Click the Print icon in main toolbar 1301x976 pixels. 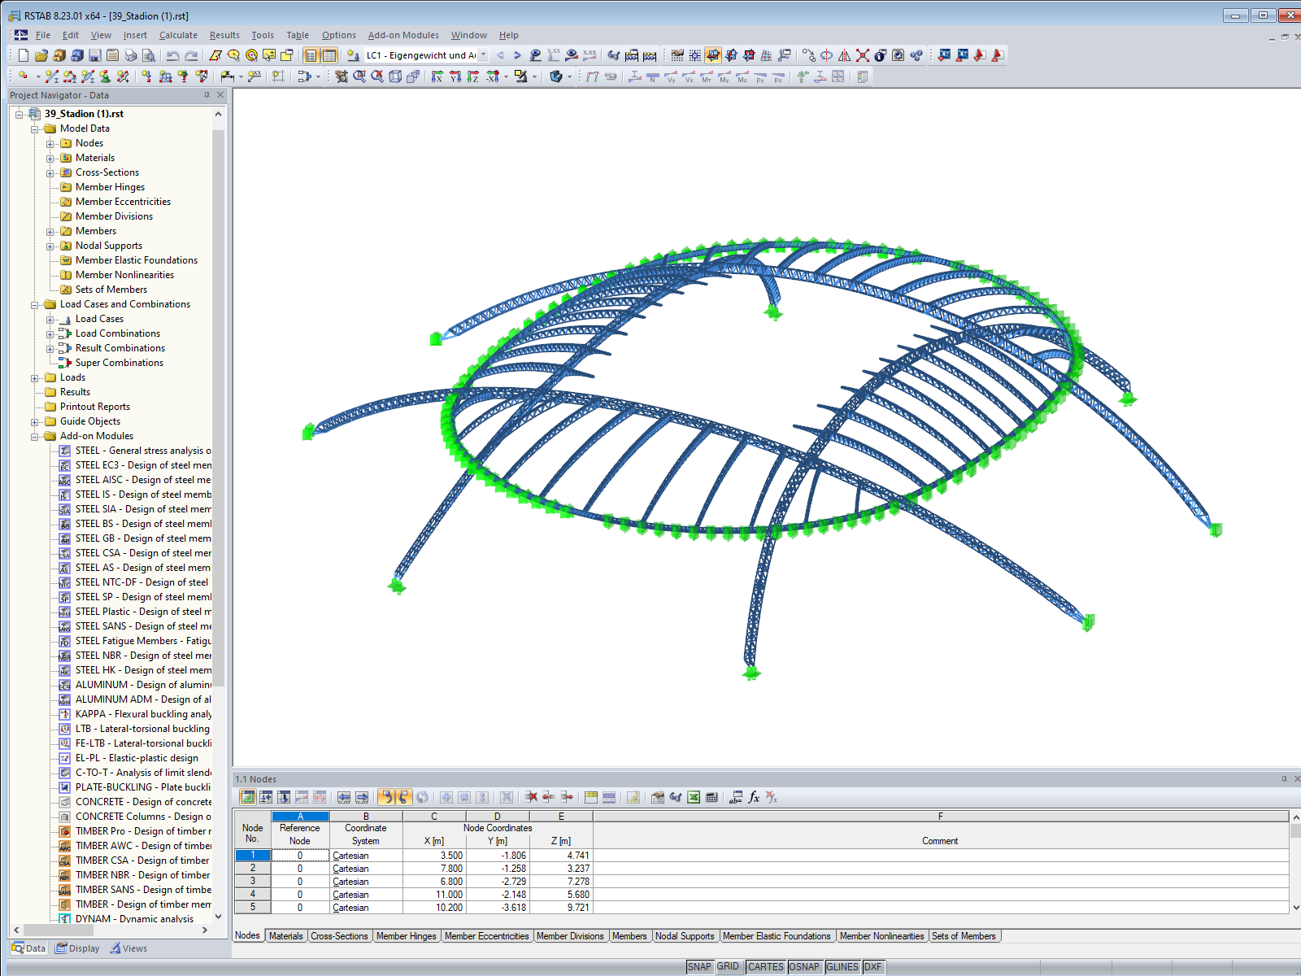pos(131,55)
